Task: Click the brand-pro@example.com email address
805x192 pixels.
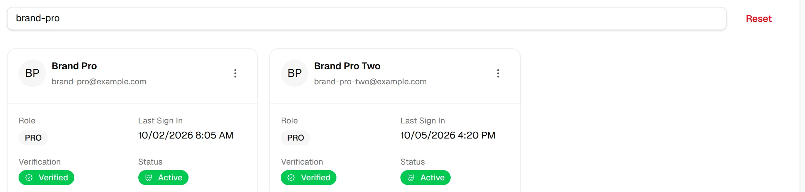Action: click(x=99, y=82)
